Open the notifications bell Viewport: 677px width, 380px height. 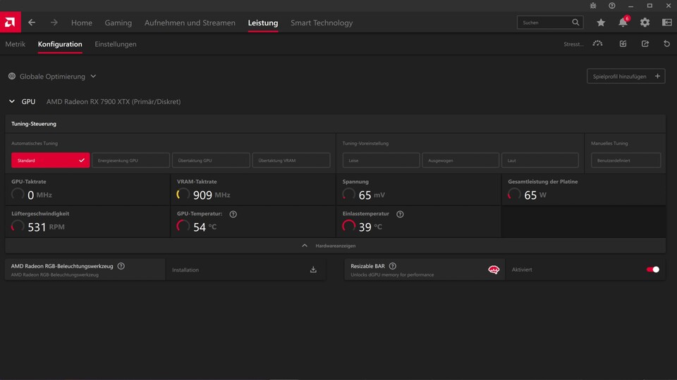tap(623, 23)
